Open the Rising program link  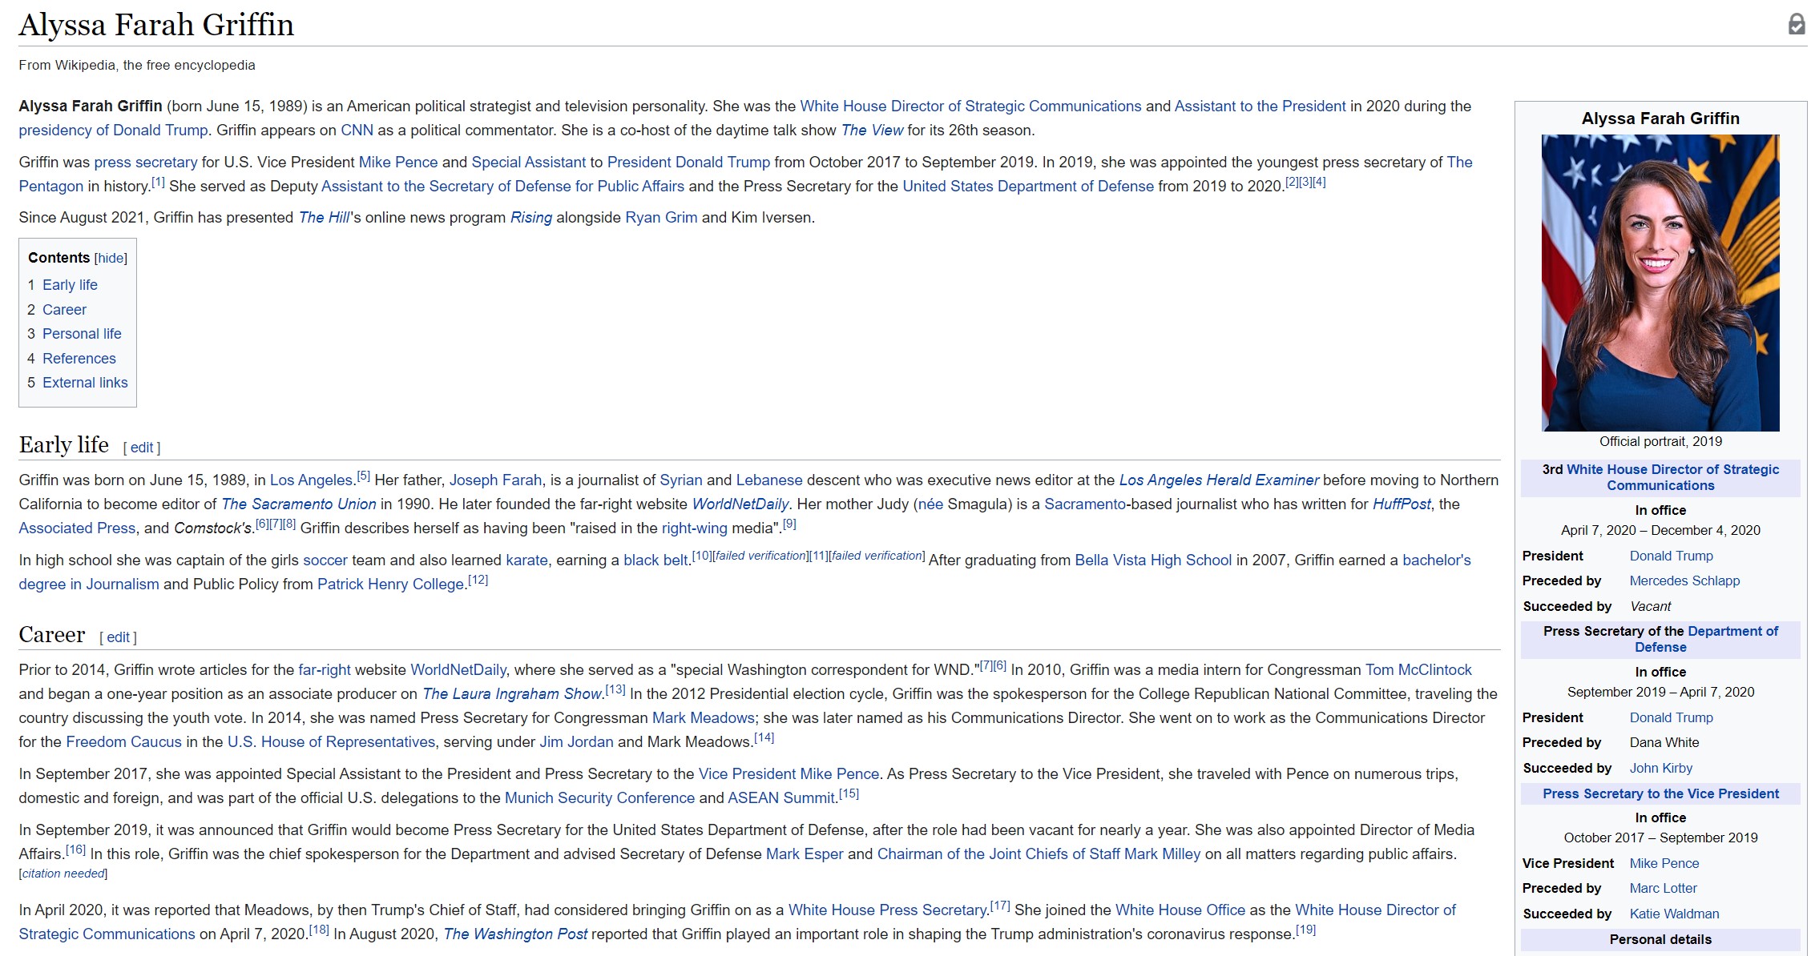click(531, 218)
